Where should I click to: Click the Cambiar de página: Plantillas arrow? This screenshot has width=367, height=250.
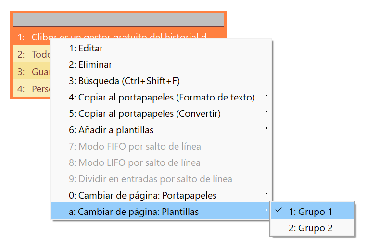pos(266,210)
